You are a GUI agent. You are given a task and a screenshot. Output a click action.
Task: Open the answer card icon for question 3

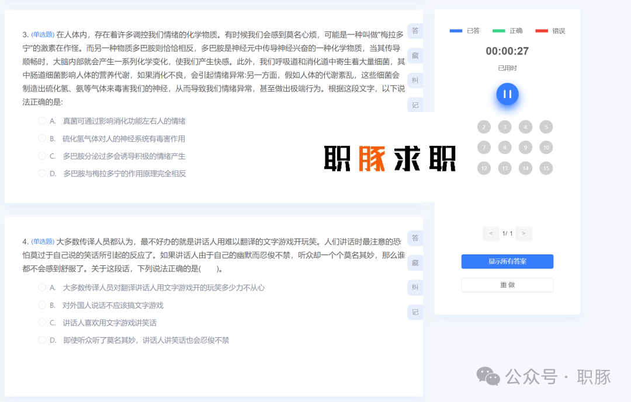click(415, 30)
